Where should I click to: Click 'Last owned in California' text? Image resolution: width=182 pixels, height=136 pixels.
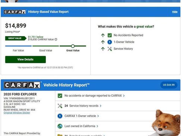(80, 126)
